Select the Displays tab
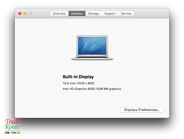The height and width of the screenshot is (139, 184). tap(77, 13)
